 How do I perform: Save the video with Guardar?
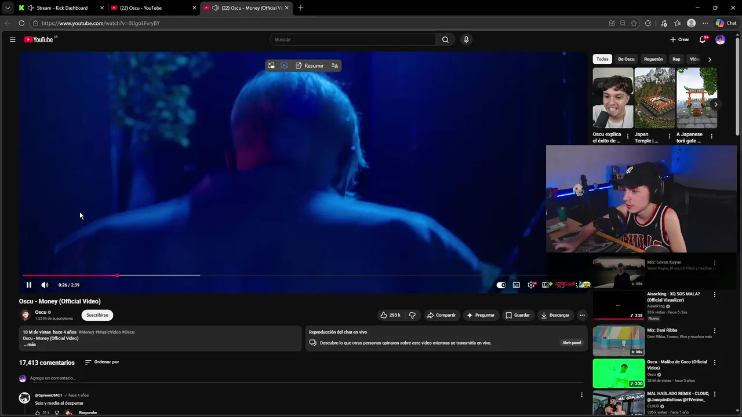click(x=517, y=315)
